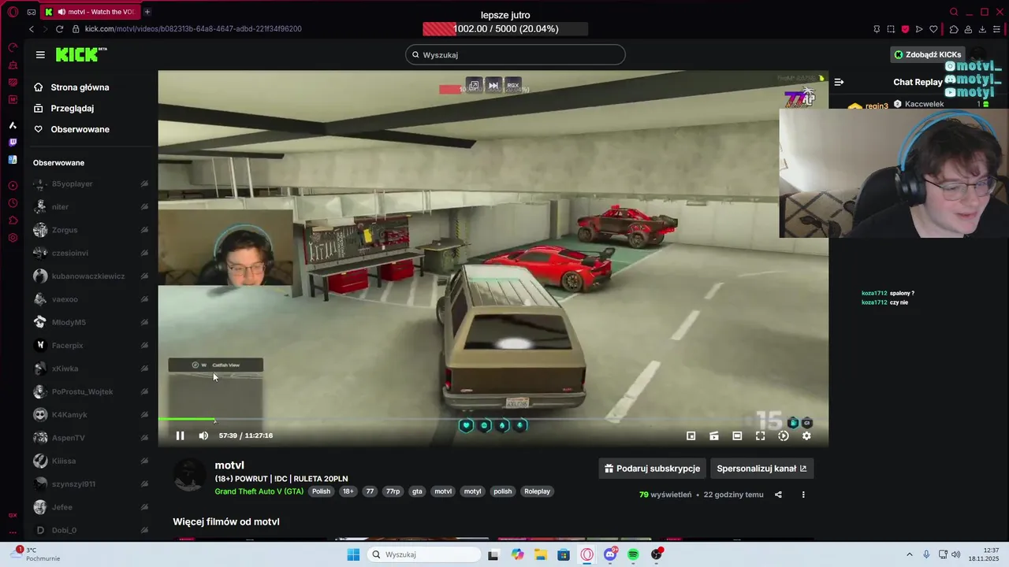Open system volume tray icon
The width and height of the screenshot is (1009, 567).
[955, 554]
